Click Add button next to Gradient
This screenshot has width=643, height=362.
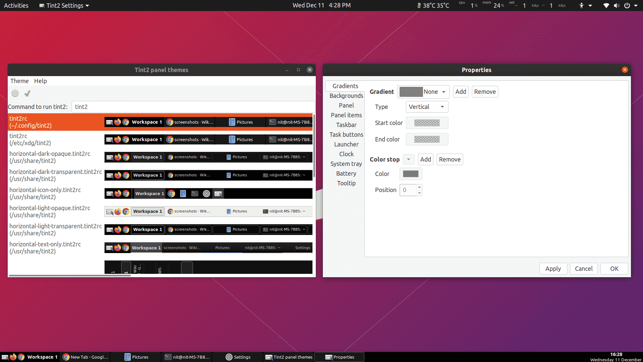coord(460,92)
